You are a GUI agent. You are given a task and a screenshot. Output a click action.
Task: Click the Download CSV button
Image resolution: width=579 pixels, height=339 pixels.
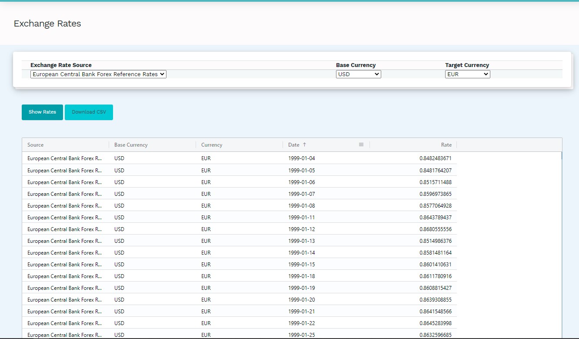tap(89, 112)
